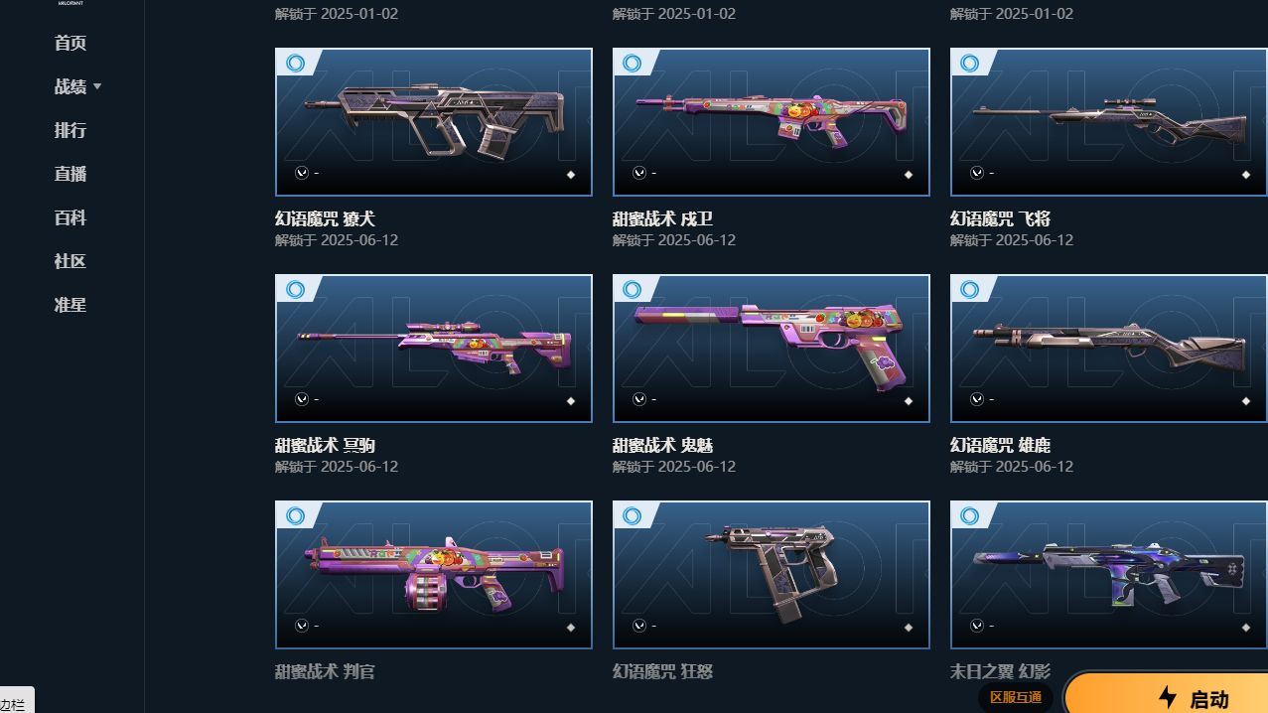The height and width of the screenshot is (713, 1268).
Task: Open the 幻语魔咒 狂怒 skin thumbnail
Action: [x=772, y=575]
